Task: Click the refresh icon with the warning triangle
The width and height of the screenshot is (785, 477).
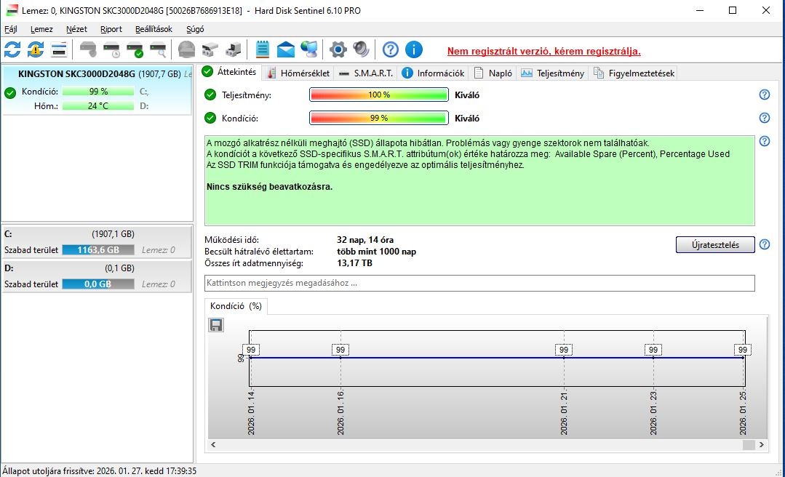Action: [36, 49]
